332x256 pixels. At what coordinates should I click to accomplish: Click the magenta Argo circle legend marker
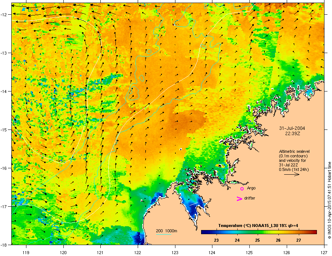tap(242, 189)
